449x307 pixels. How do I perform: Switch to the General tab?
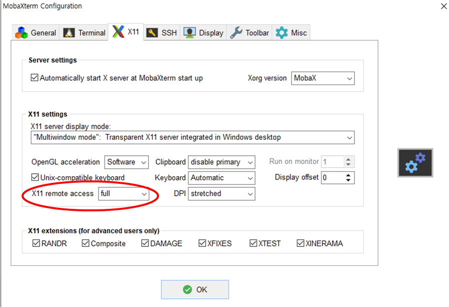(x=36, y=33)
